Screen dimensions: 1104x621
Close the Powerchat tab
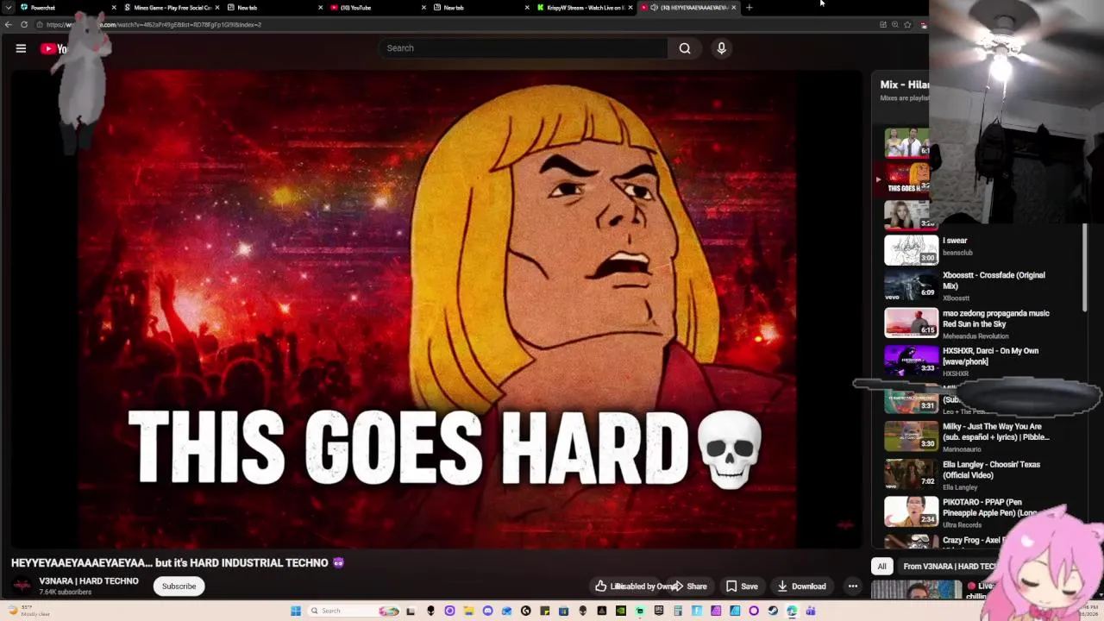pos(113,8)
